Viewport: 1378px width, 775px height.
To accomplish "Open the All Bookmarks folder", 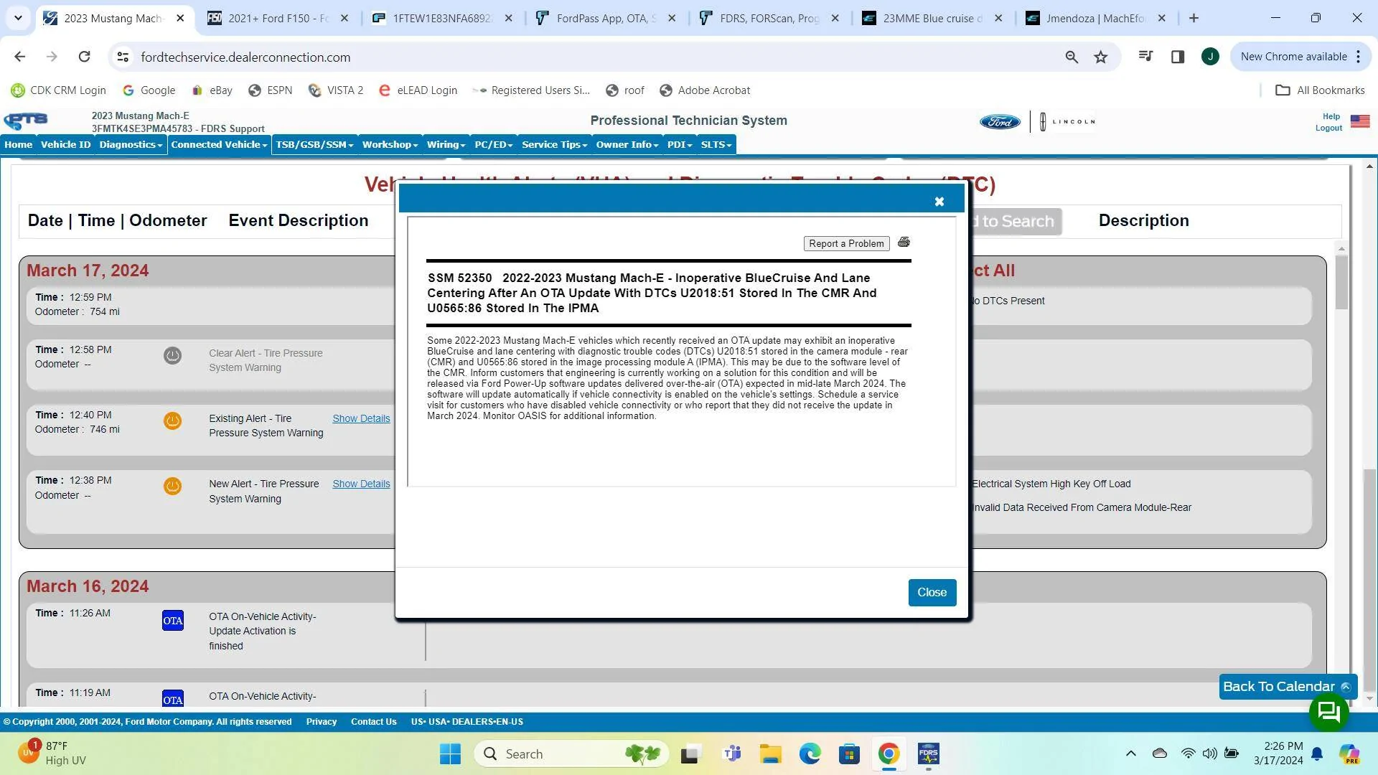I will click(1320, 90).
